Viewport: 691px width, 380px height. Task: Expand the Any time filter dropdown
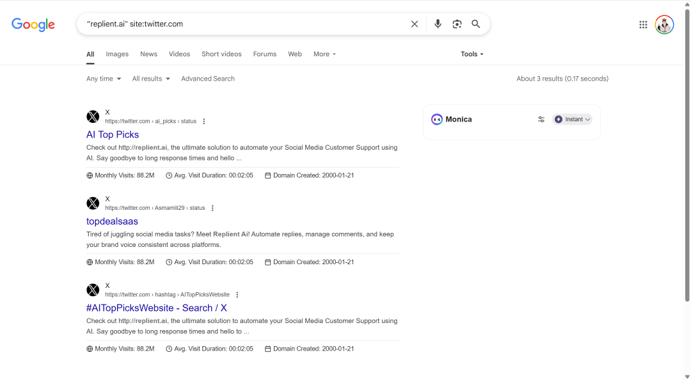point(104,79)
